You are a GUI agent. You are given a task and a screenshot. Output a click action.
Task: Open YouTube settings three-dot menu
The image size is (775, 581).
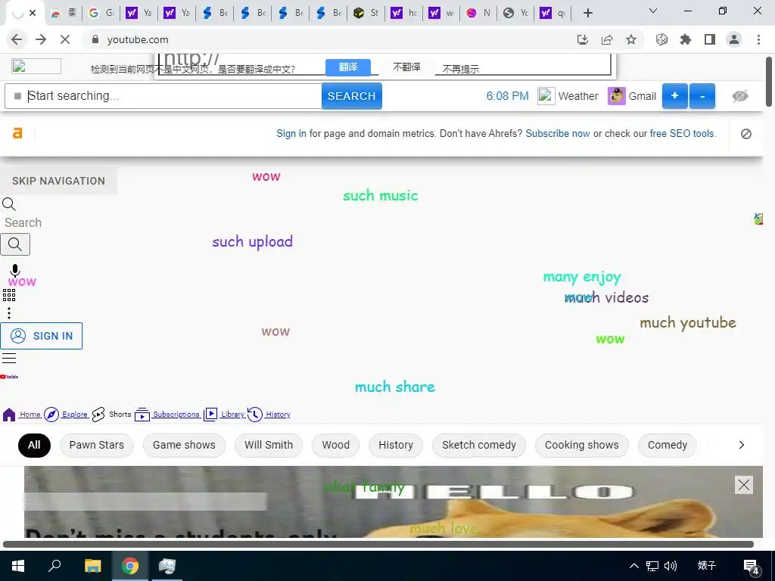(9, 312)
